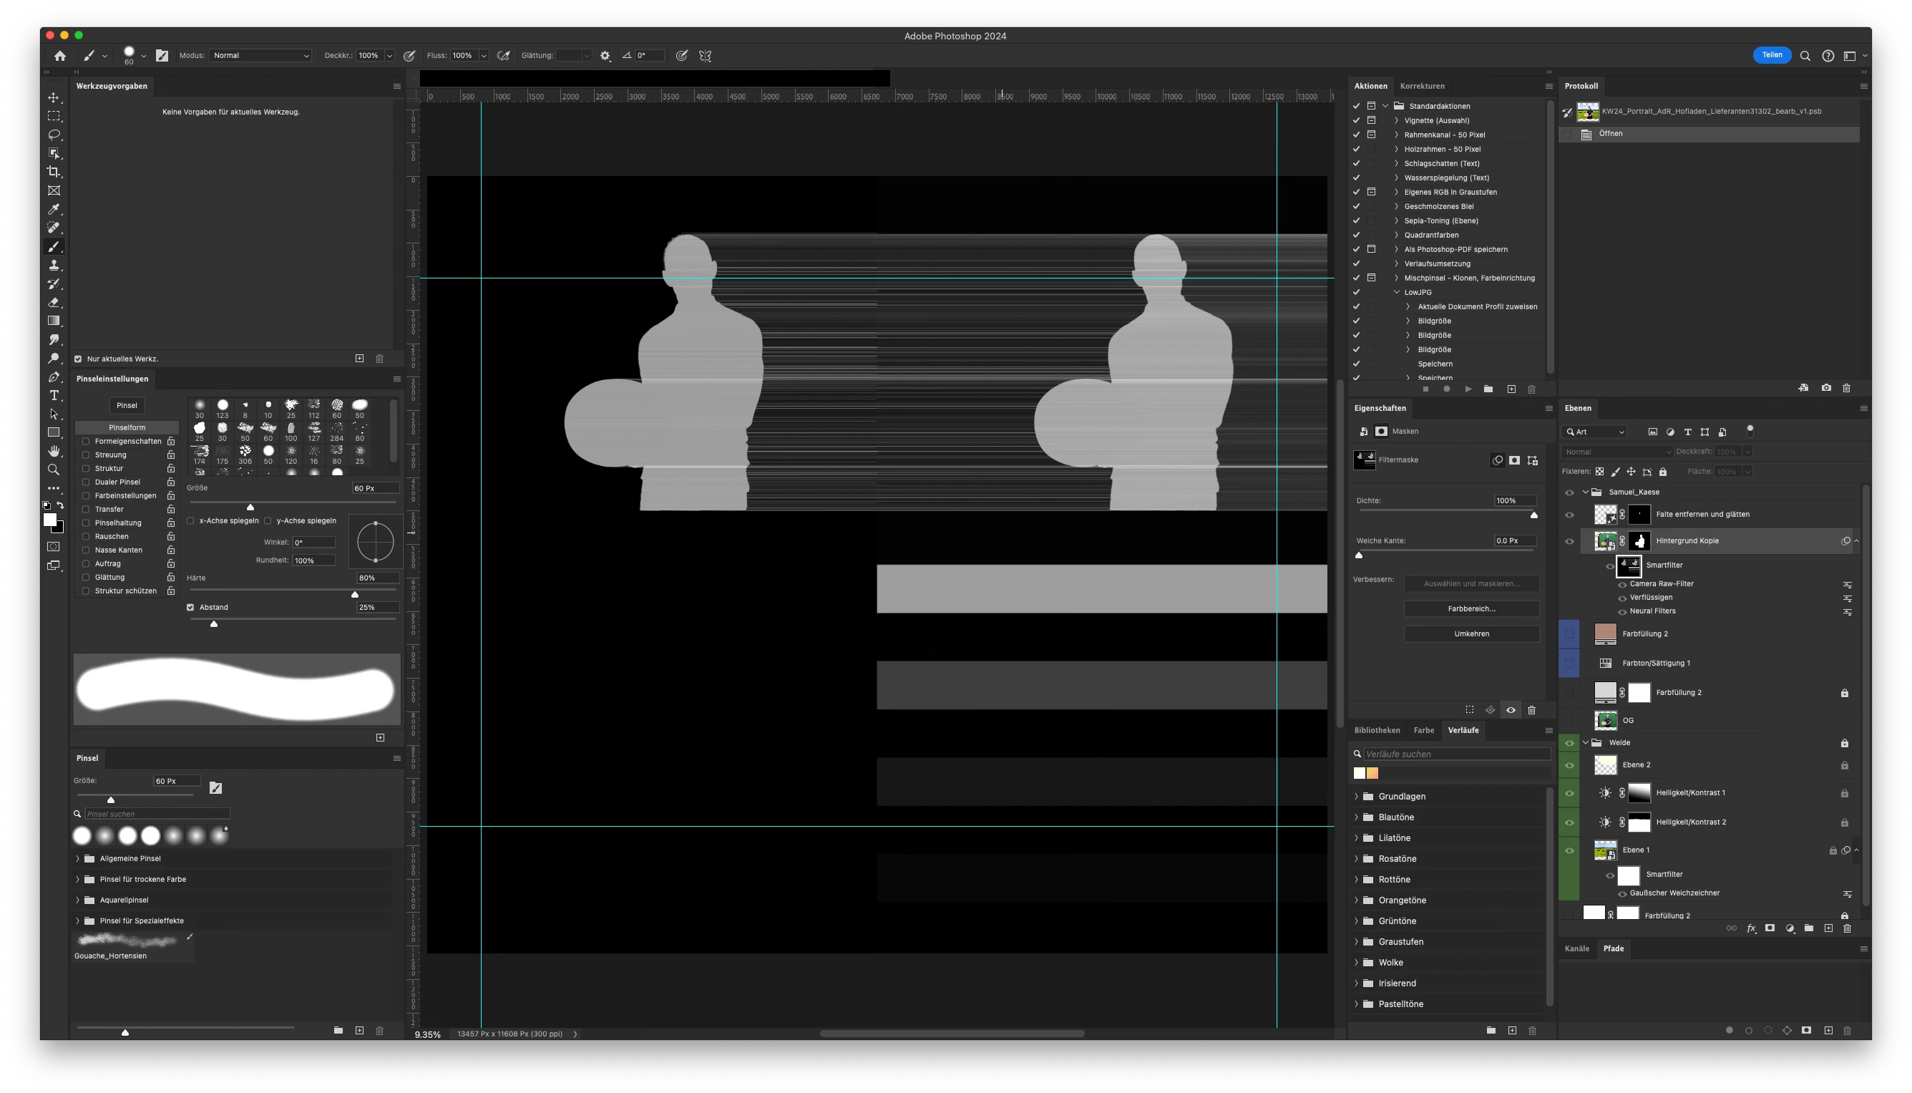The image size is (1912, 1093).
Task: Select the Eraser tool
Action: pyautogui.click(x=54, y=303)
